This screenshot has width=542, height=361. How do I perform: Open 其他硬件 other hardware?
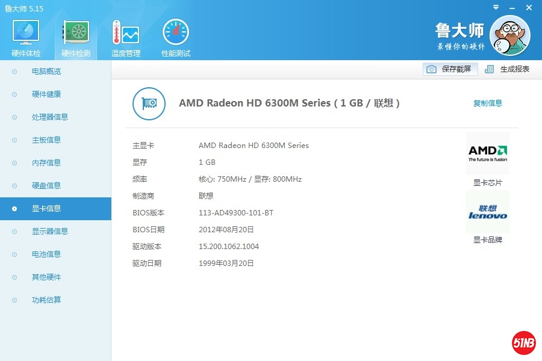click(x=55, y=277)
